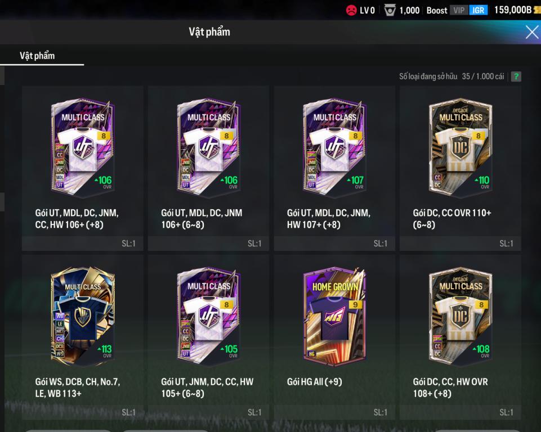Close the Vật phẩm window with X

click(531, 33)
